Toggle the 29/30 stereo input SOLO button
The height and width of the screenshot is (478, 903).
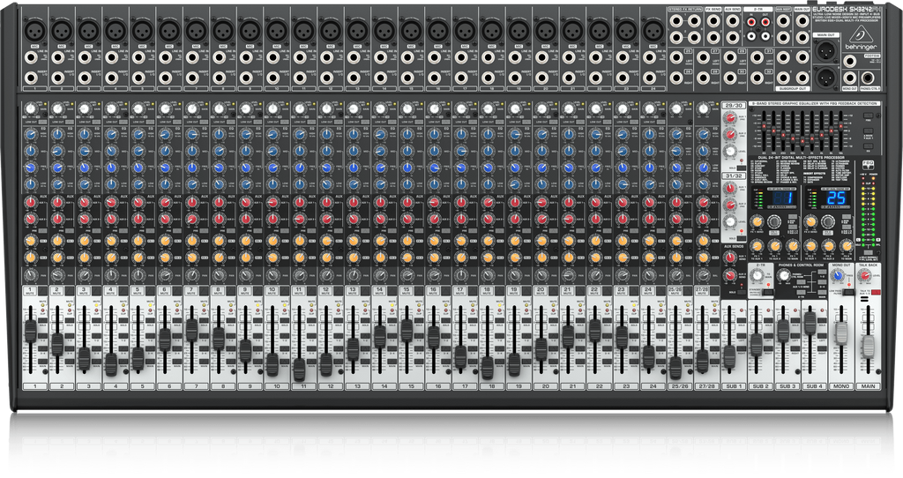click(740, 168)
